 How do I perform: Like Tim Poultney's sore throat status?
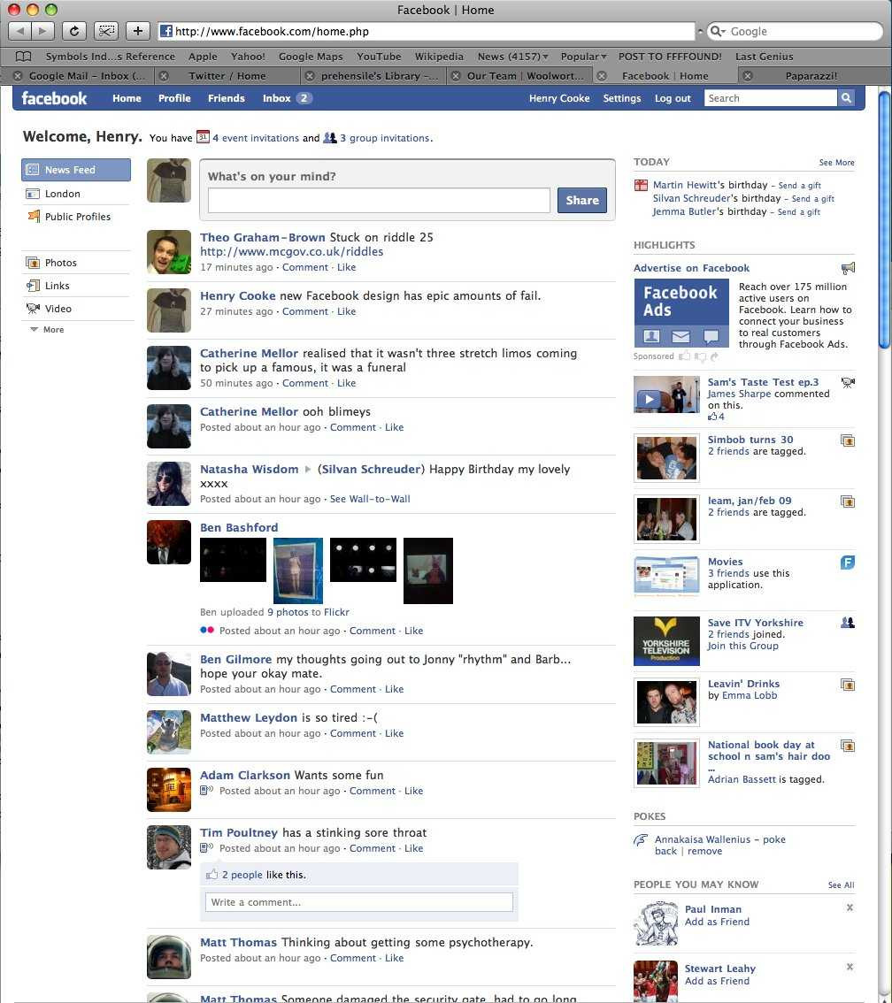(413, 847)
